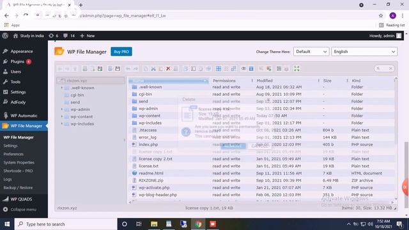
Task: Click the undo toolbar arrow
Action: tap(128, 69)
